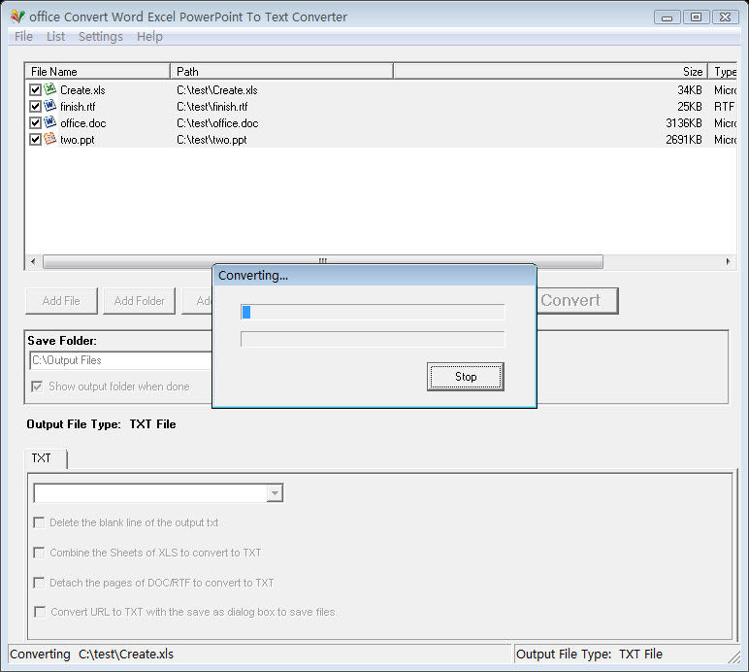The height and width of the screenshot is (672, 749).
Task: Click the Converting status bar text
Action: [x=92, y=654]
